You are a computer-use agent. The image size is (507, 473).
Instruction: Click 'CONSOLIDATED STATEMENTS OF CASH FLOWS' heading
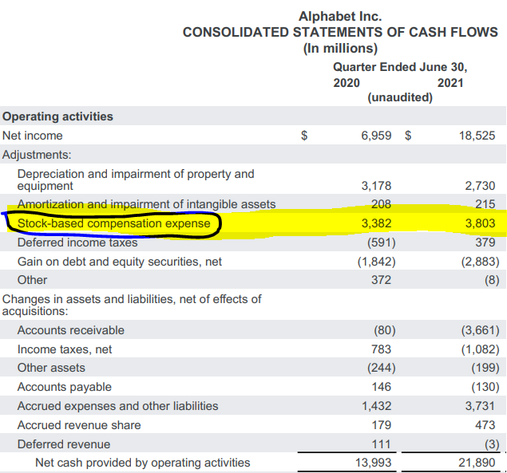[x=340, y=33]
